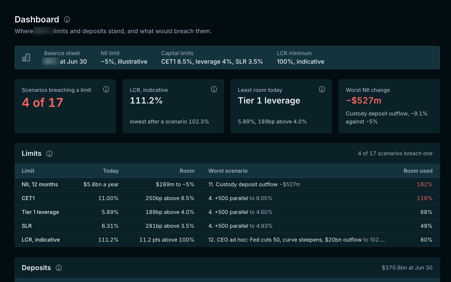451x282 pixels.
Task: Show info for Scenarios breaching a limit
Action: pos(106,89)
